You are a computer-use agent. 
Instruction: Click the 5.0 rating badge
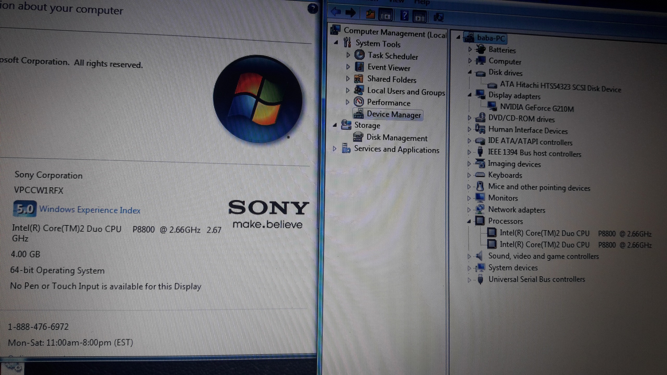(25, 209)
